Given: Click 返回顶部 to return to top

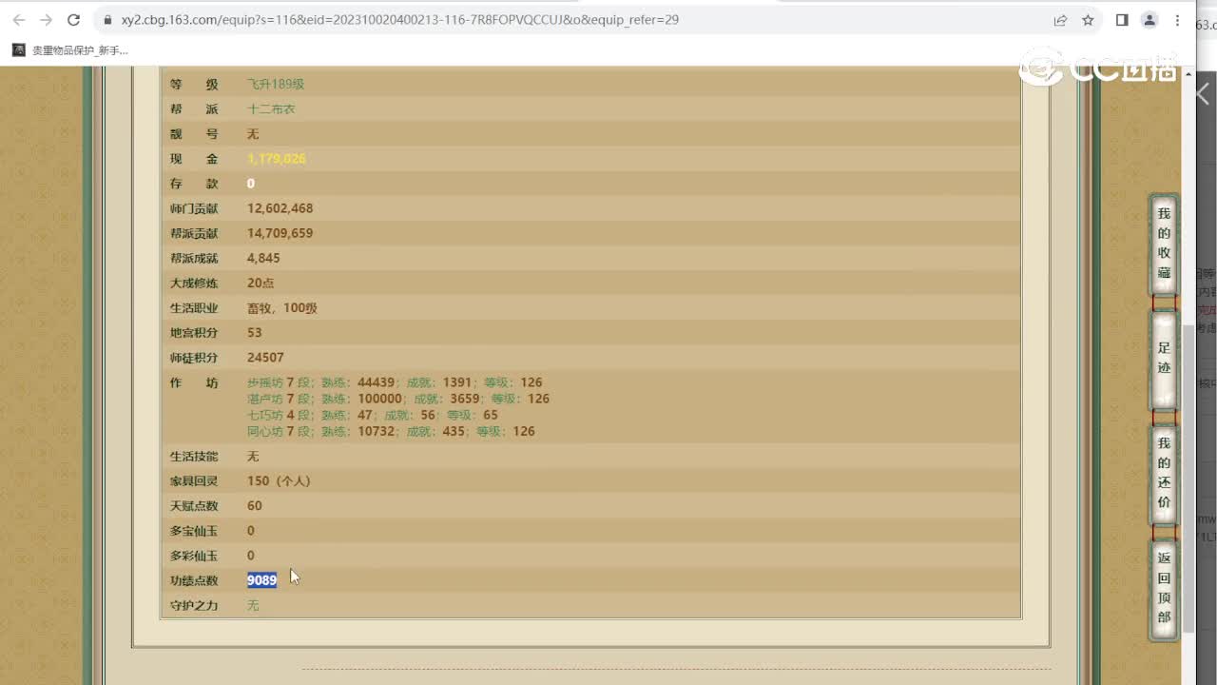Looking at the screenshot, I should pyautogui.click(x=1164, y=588).
